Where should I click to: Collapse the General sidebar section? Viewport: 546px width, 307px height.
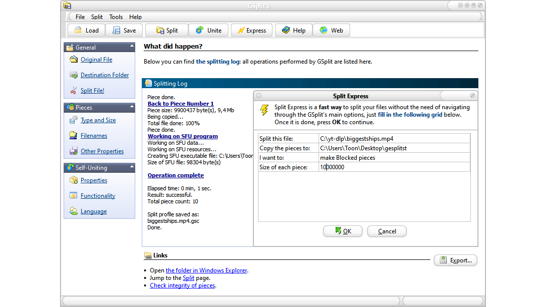132,46
